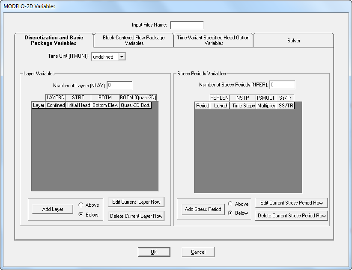This screenshot has width=352, height=270.
Task: Click the Cancel button
Action: [198, 252]
